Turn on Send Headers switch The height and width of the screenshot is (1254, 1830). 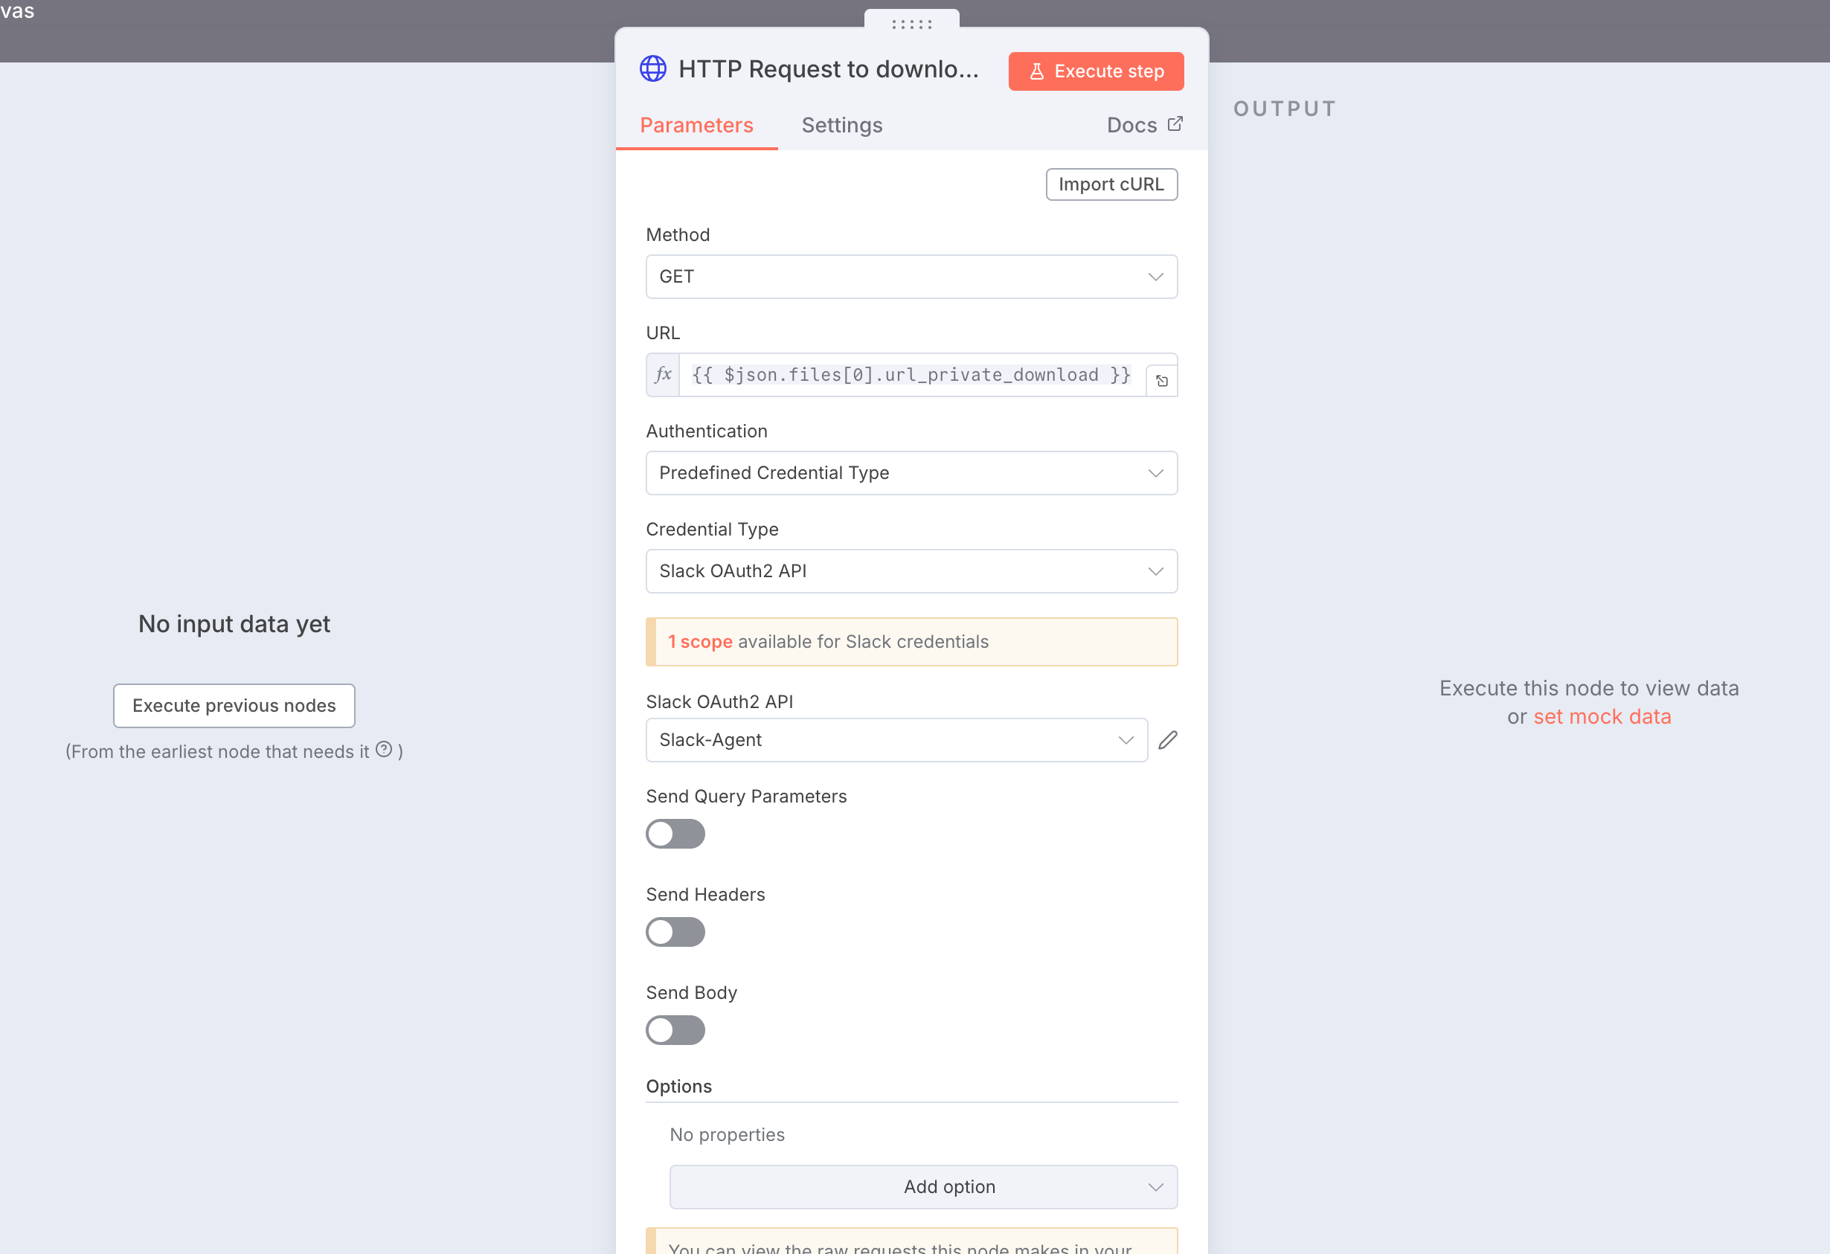coord(675,932)
